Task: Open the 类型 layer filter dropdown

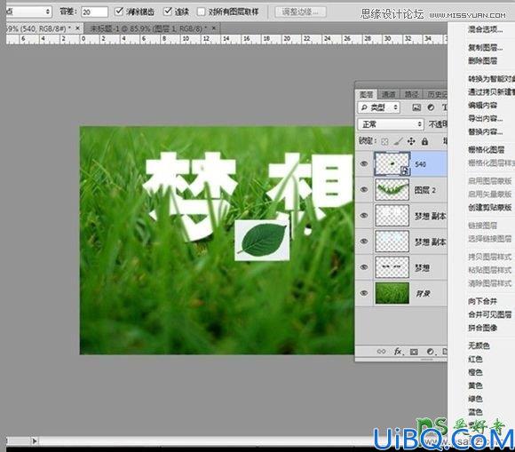Action: point(378,107)
